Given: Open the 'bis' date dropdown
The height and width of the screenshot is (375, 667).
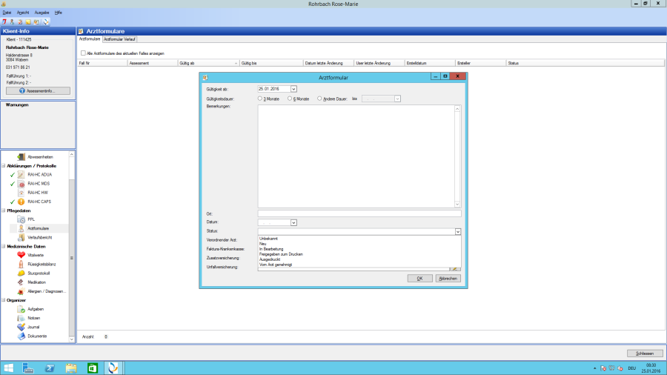Looking at the screenshot, I should point(397,99).
